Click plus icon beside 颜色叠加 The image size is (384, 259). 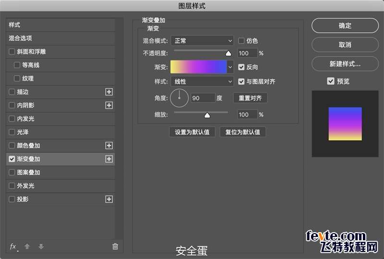pos(109,145)
